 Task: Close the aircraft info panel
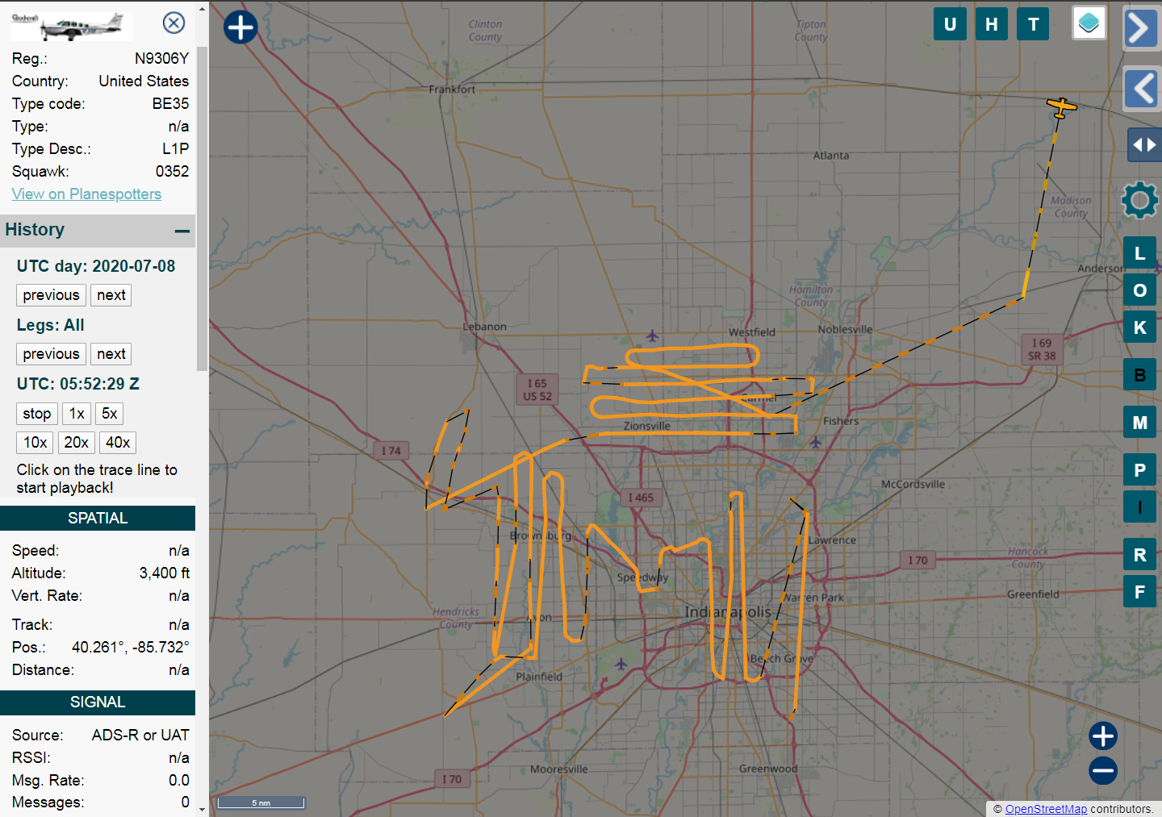173,23
